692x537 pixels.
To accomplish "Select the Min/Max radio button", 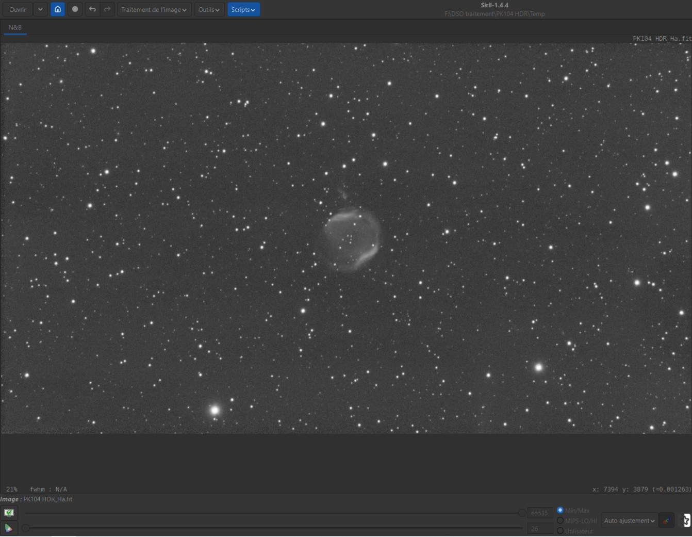I will (560, 510).
